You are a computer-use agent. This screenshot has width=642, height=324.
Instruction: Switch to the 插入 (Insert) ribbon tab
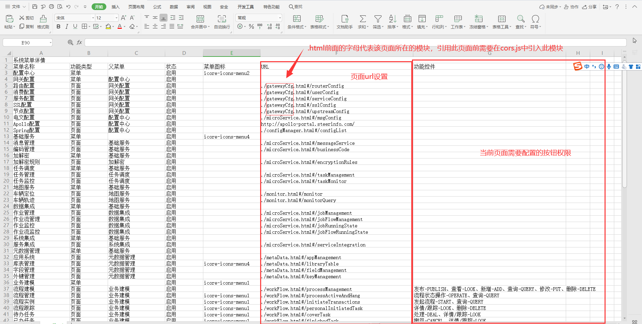[115, 7]
